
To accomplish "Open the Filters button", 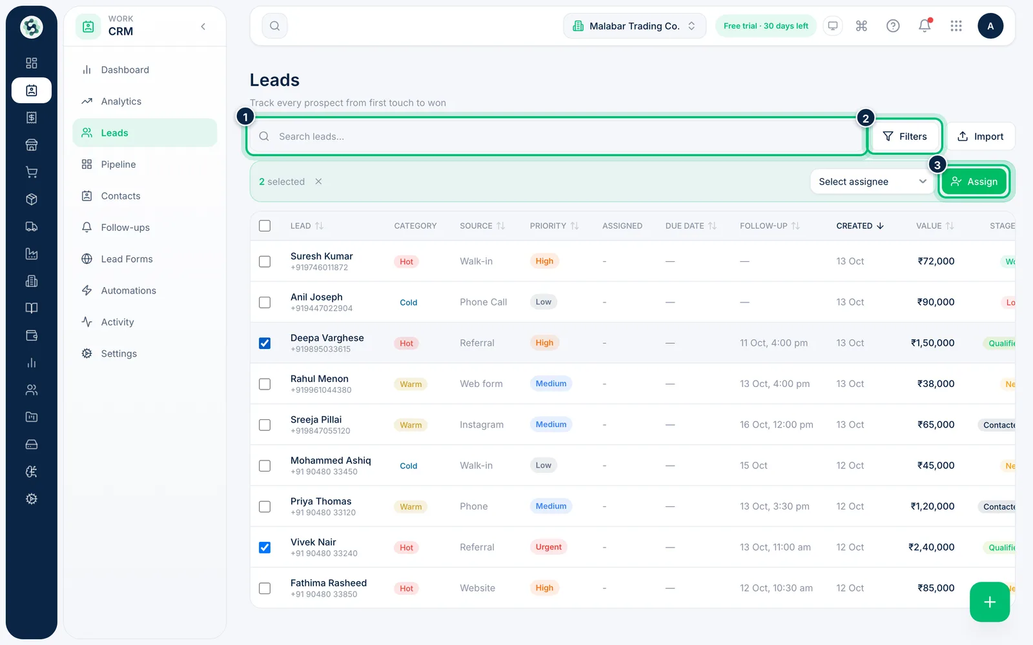I will [x=905, y=136].
